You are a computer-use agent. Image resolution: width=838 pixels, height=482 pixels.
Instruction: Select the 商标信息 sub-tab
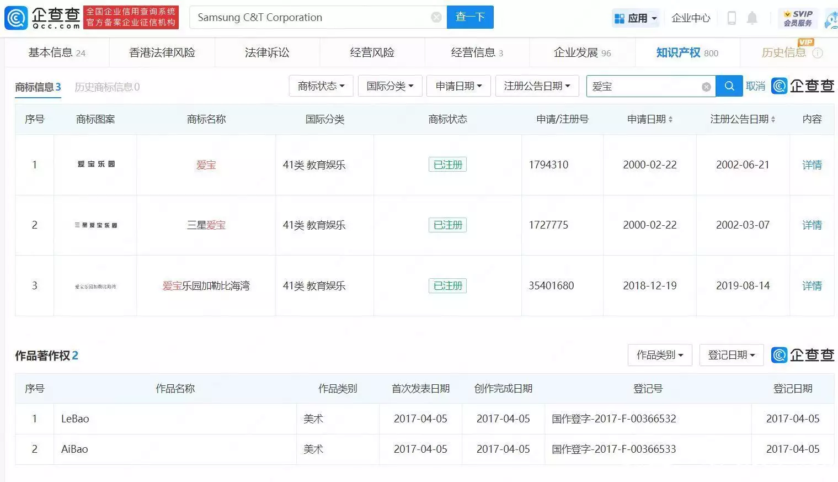pos(38,87)
